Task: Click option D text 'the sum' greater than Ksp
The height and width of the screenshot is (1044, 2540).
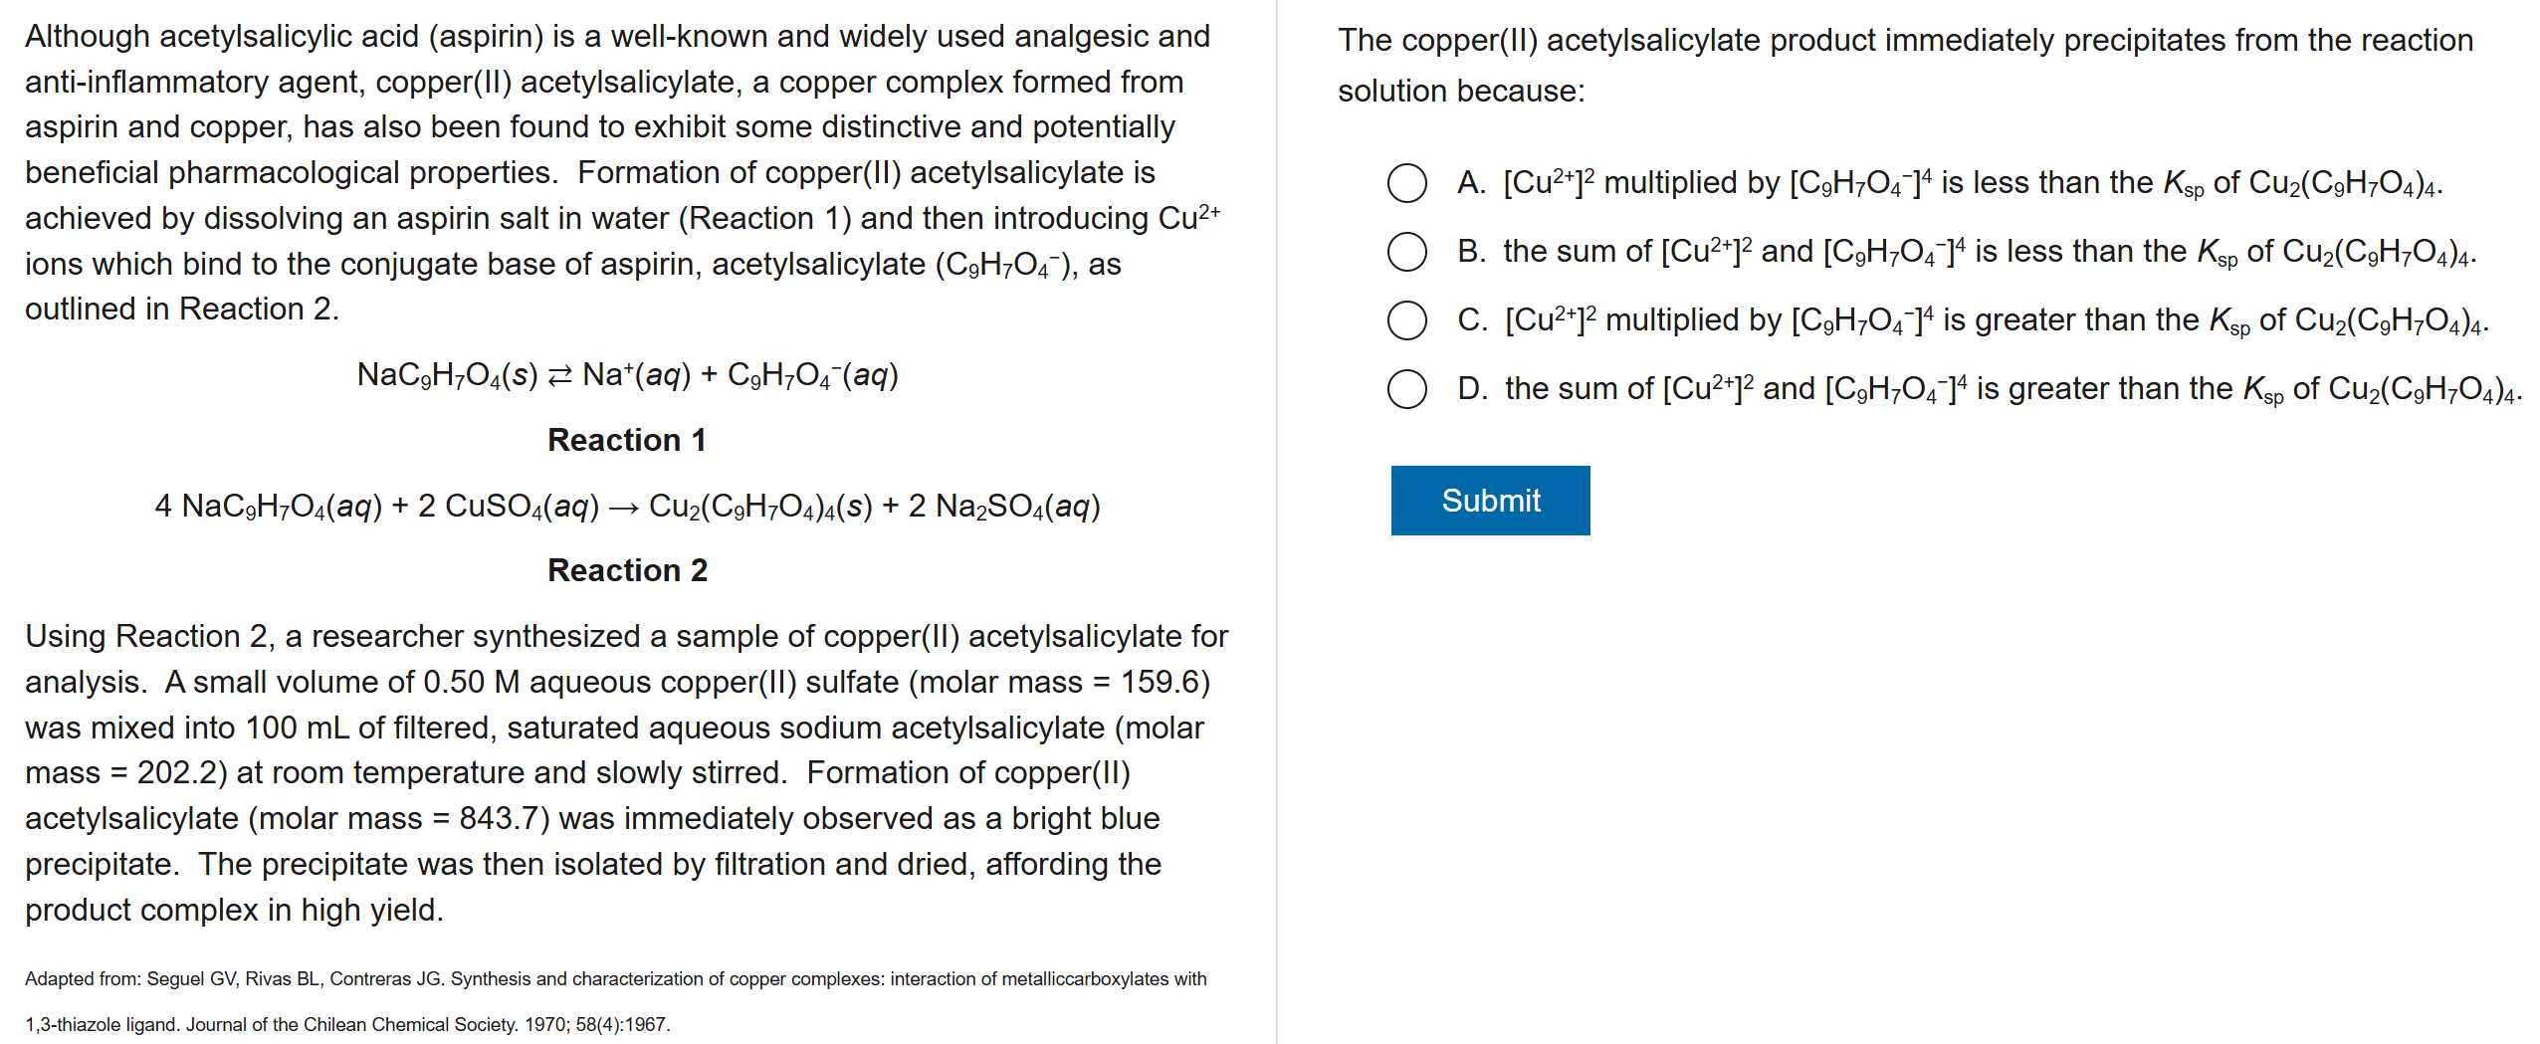Action: click(x=2012, y=389)
